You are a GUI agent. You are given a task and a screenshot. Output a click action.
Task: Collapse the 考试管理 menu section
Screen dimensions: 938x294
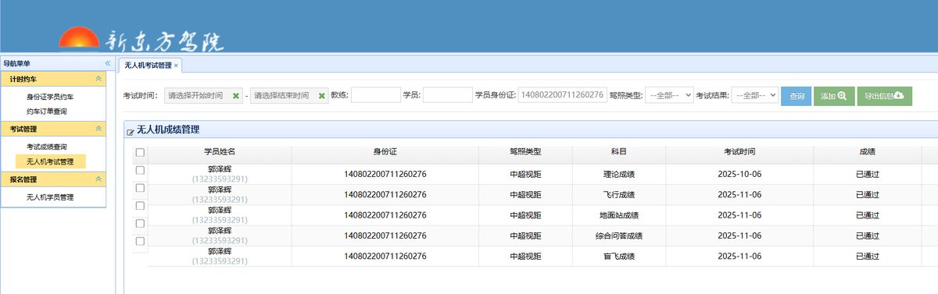98,128
